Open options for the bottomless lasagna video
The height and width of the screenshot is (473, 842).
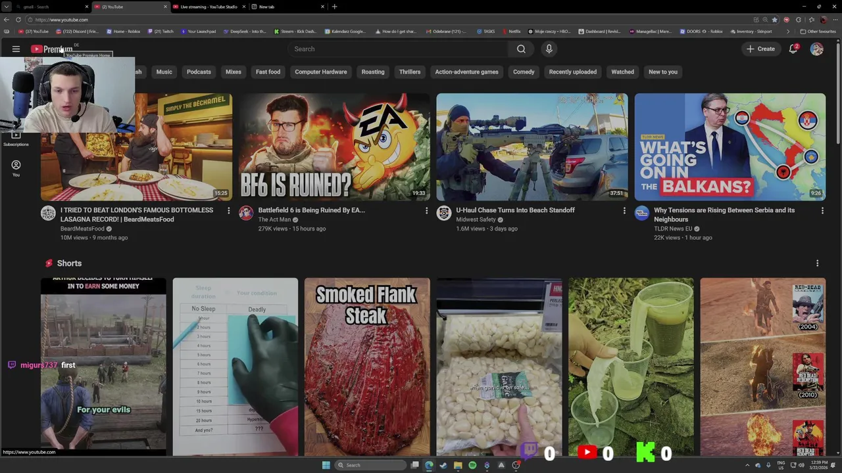click(228, 211)
